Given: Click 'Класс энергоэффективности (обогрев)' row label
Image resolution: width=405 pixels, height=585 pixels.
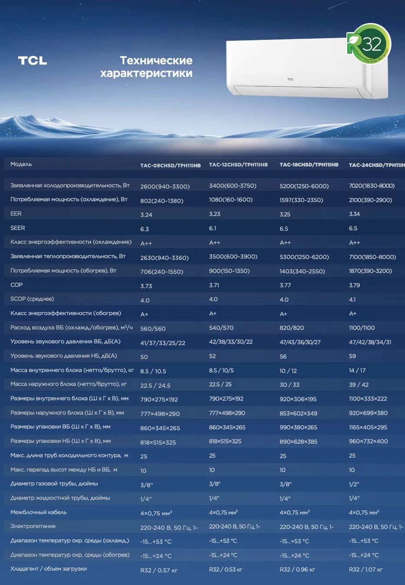Looking at the screenshot, I should coord(66,313).
